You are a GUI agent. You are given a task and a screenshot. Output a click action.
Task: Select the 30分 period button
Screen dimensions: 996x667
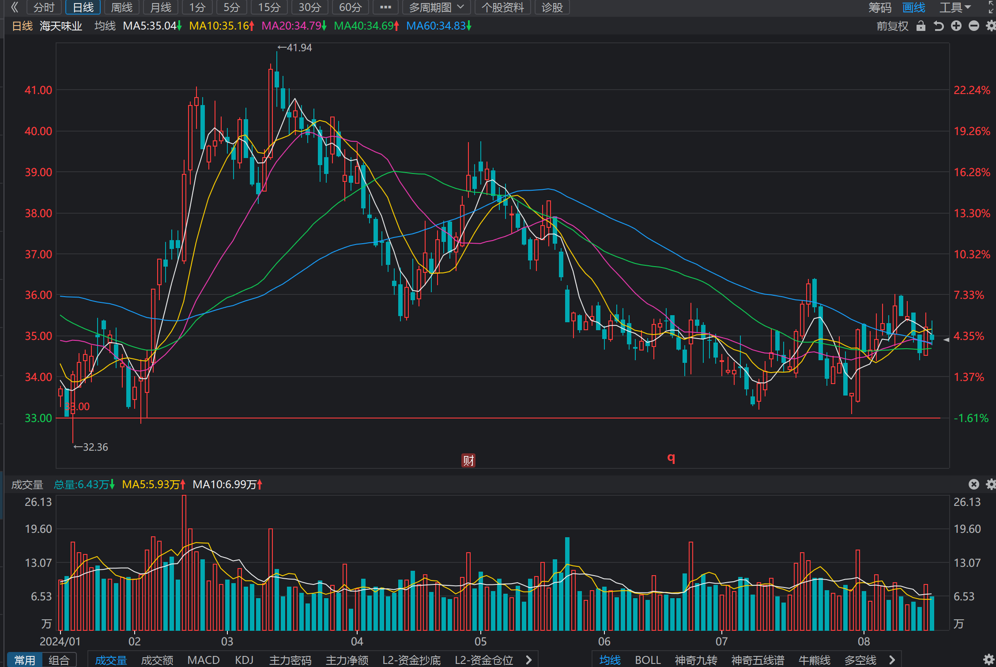(309, 7)
